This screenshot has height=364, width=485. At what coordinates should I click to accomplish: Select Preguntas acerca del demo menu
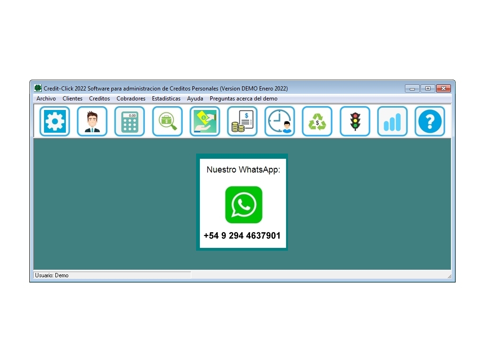[x=243, y=99]
